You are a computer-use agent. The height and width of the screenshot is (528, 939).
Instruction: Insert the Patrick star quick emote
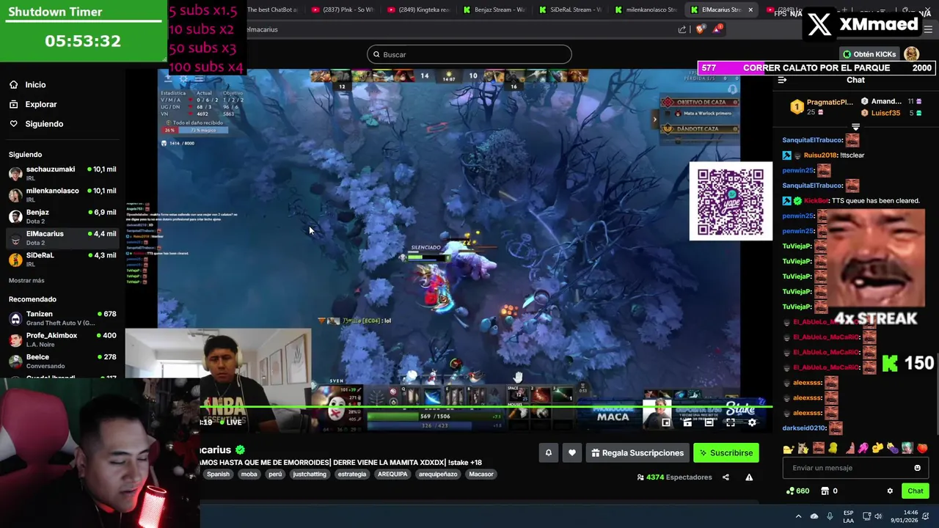851,449
